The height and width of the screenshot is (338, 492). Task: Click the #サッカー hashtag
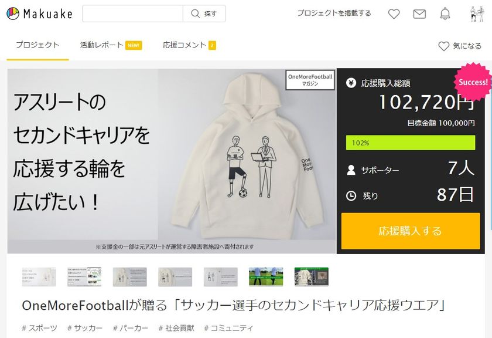[85, 328]
